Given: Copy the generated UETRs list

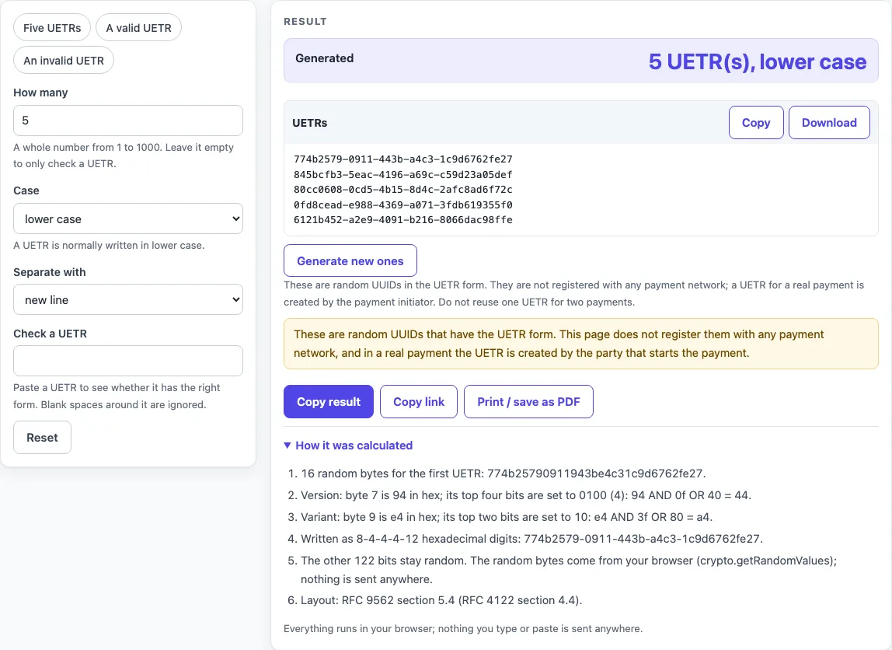Looking at the screenshot, I should pyautogui.click(x=756, y=122).
